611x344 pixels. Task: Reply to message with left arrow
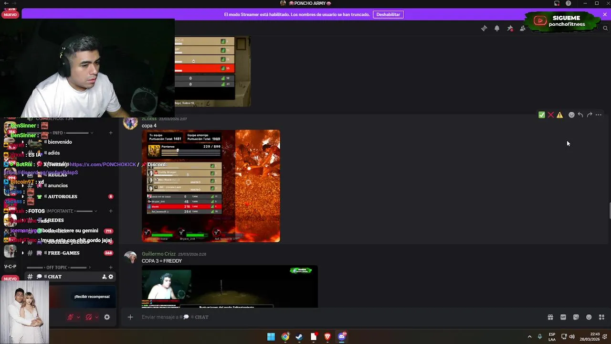pyautogui.click(x=580, y=115)
